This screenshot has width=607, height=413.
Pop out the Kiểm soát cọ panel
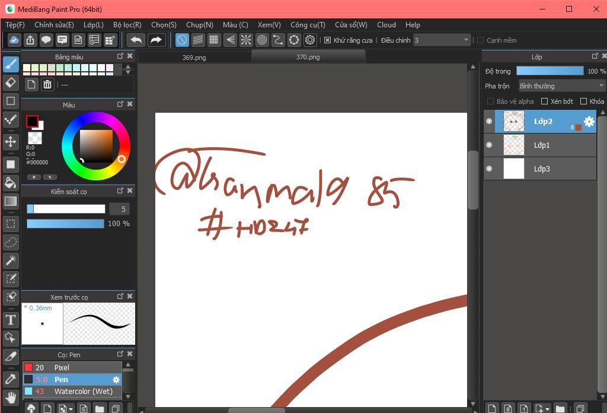point(120,190)
